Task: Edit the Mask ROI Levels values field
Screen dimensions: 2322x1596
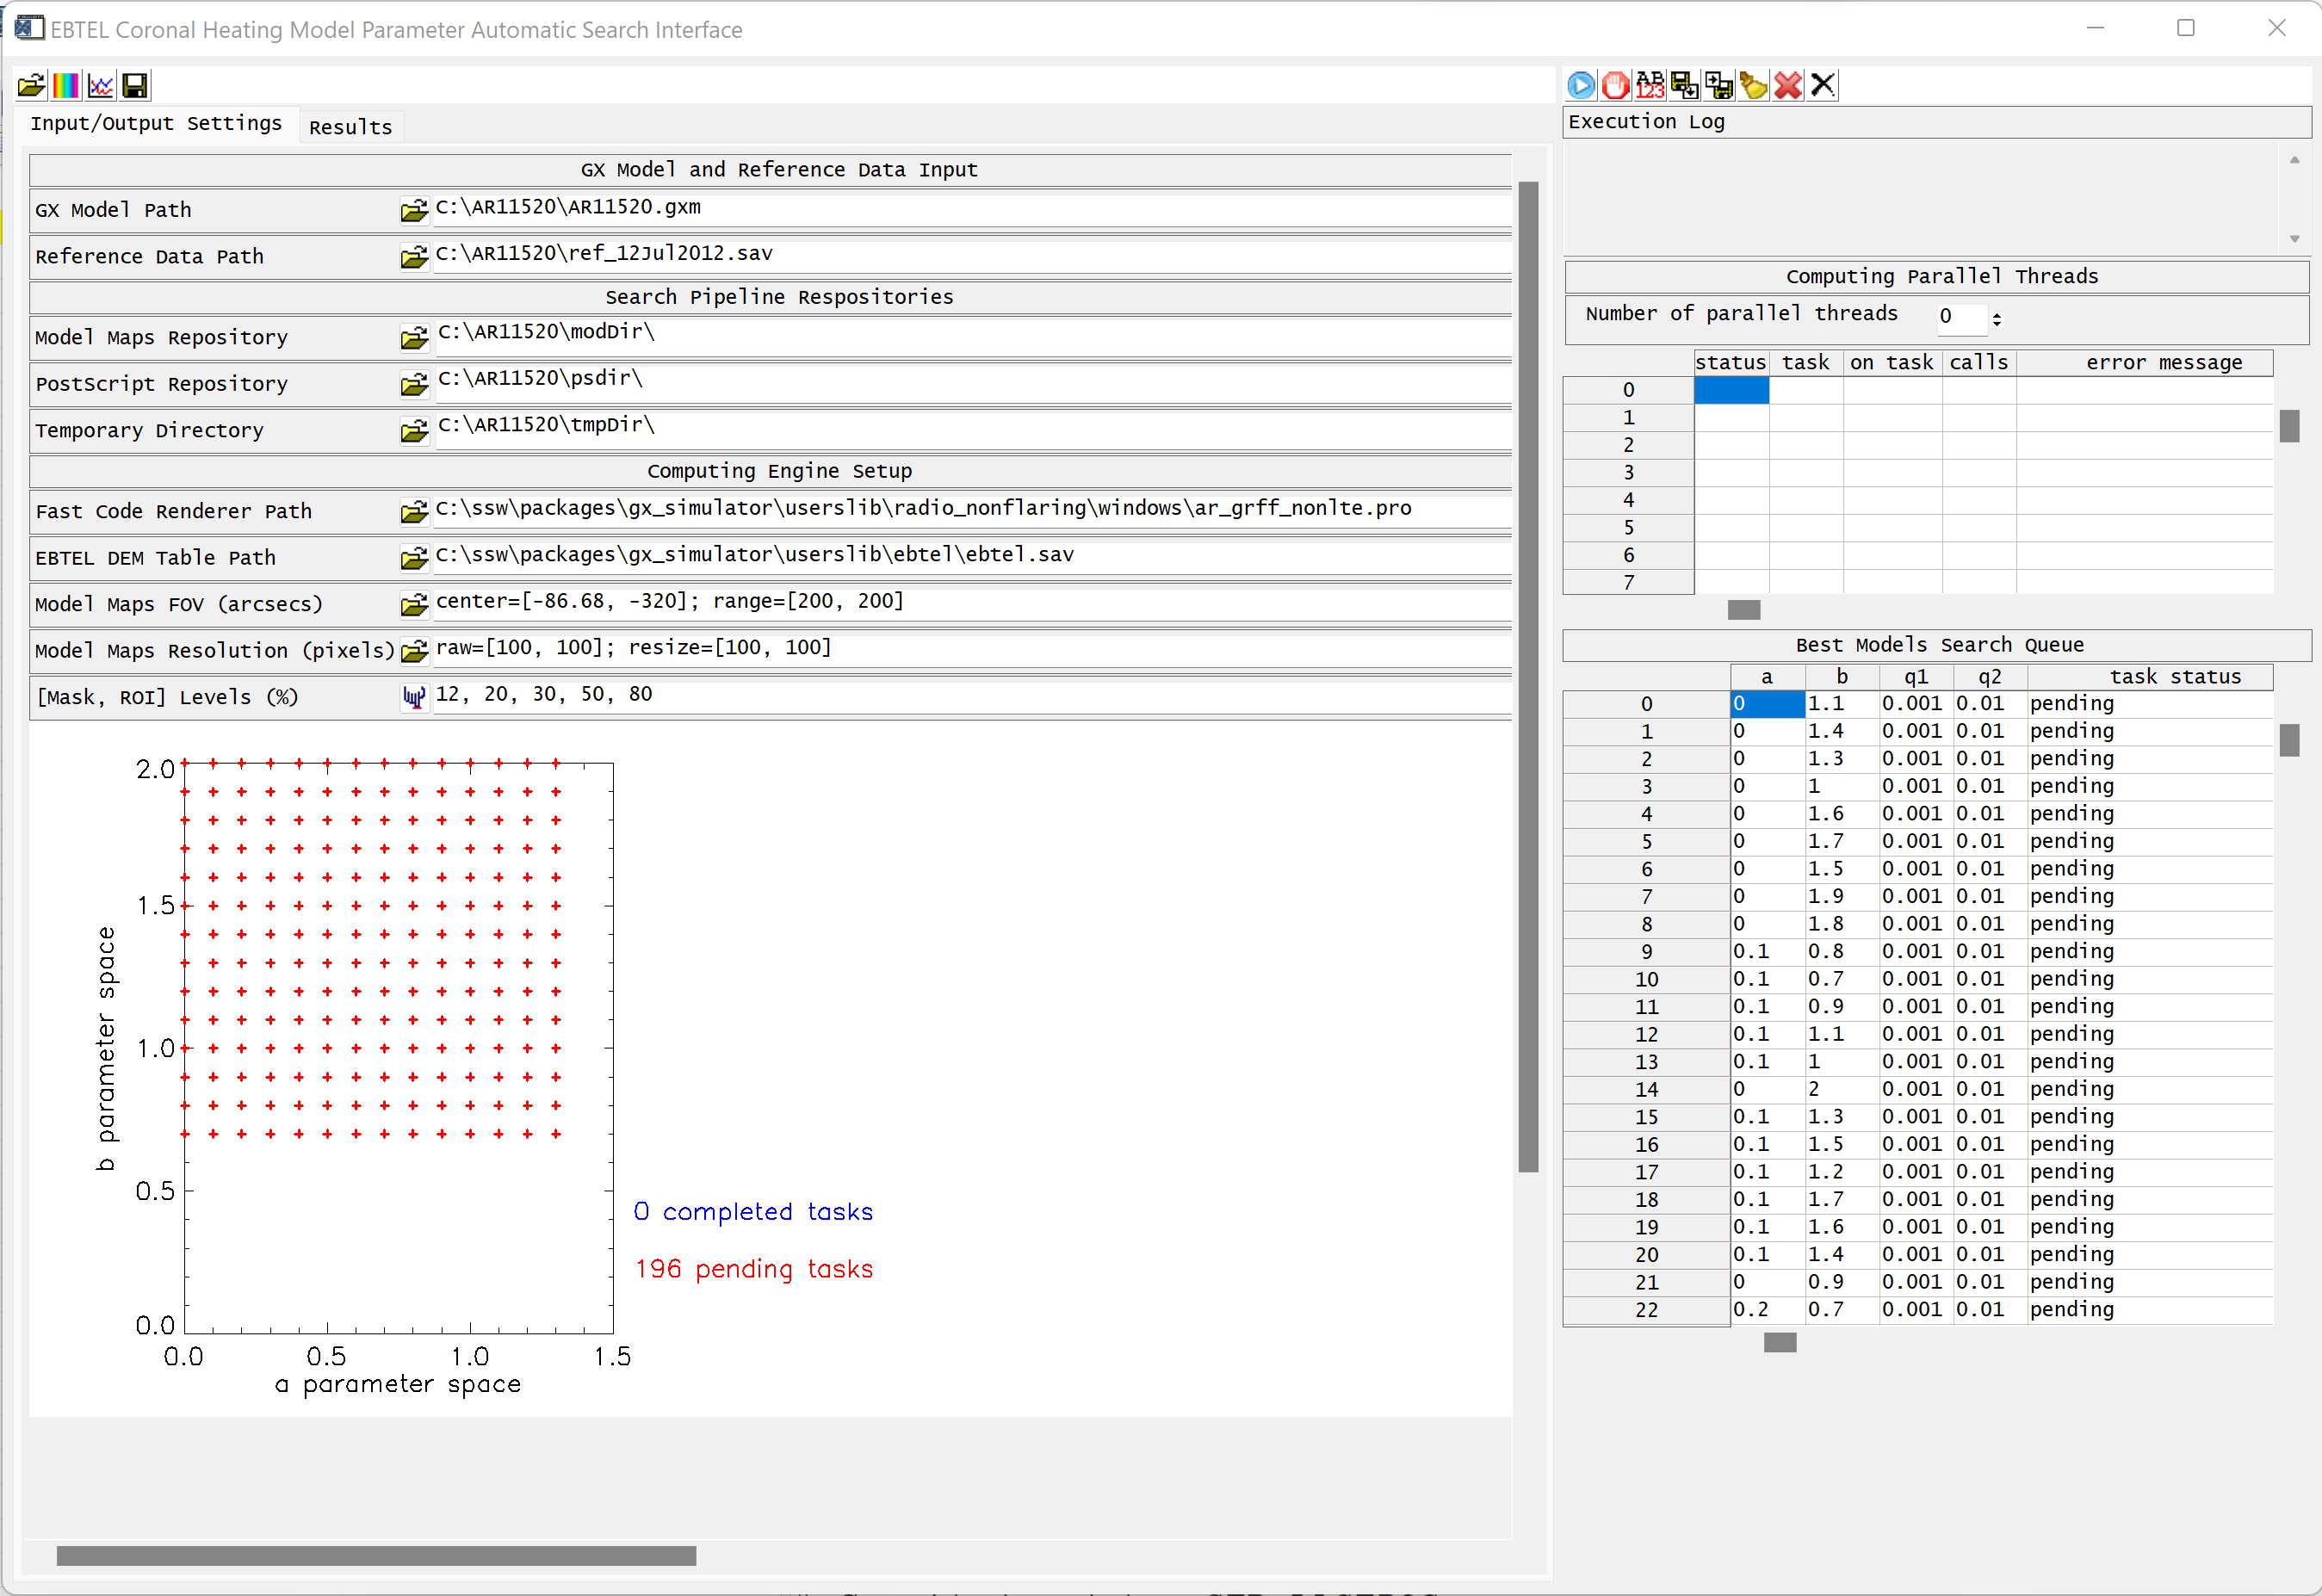Action: (x=972, y=695)
